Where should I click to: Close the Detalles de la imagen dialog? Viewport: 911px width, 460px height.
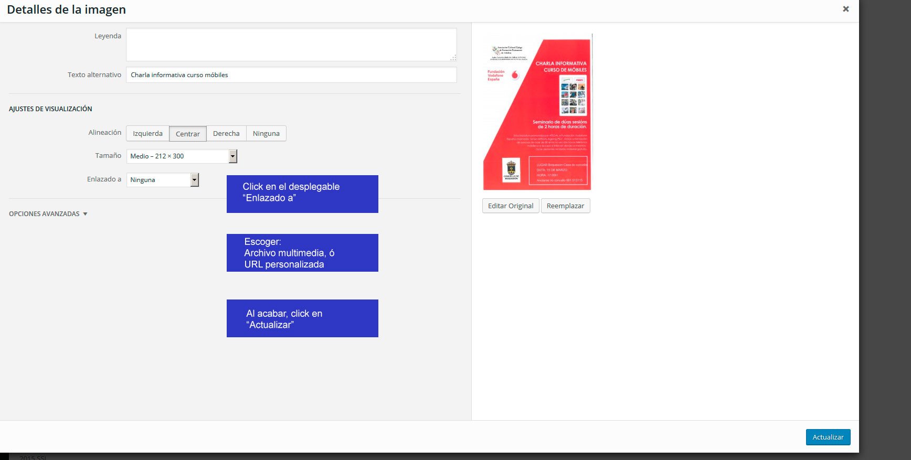pyautogui.click(x=845, y=9)
